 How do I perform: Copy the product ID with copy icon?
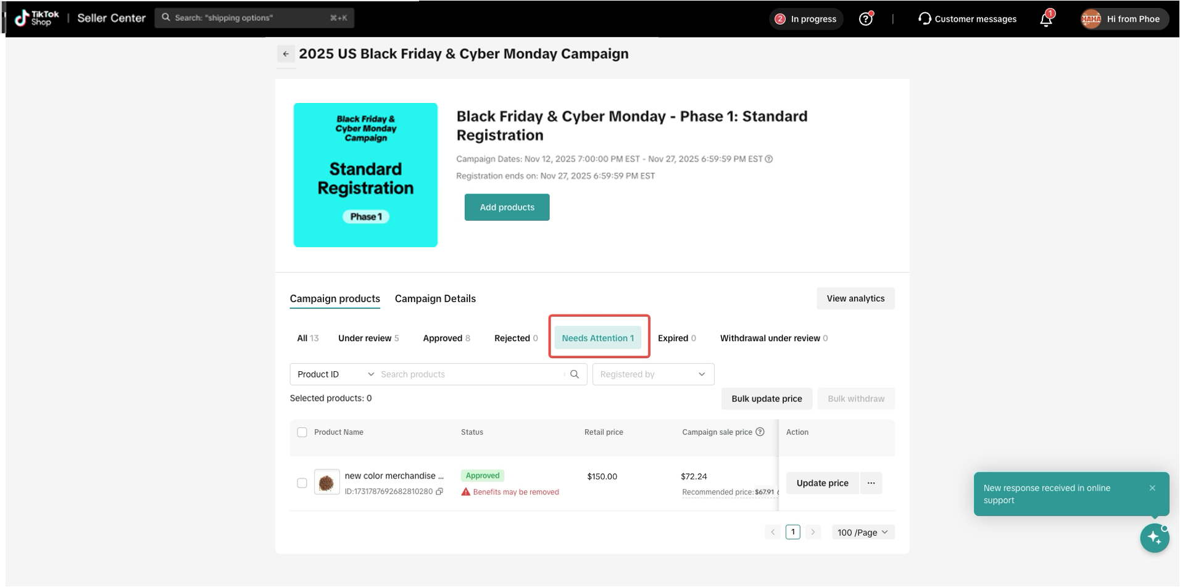coord(439,492)
